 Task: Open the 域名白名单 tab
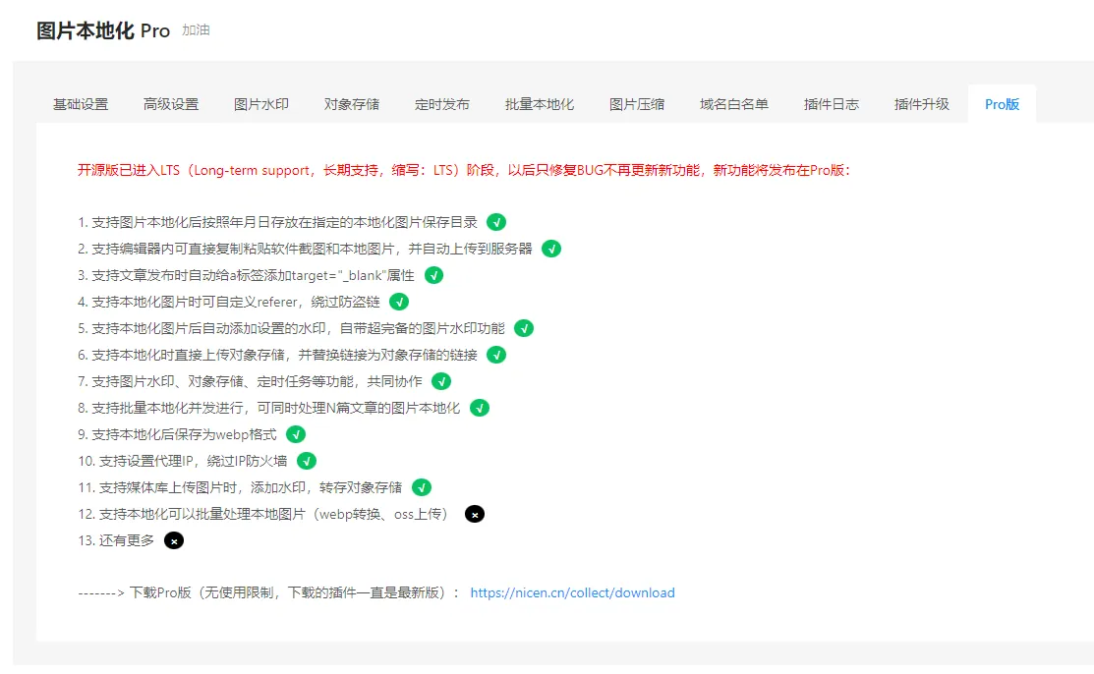tap(734, 104)
